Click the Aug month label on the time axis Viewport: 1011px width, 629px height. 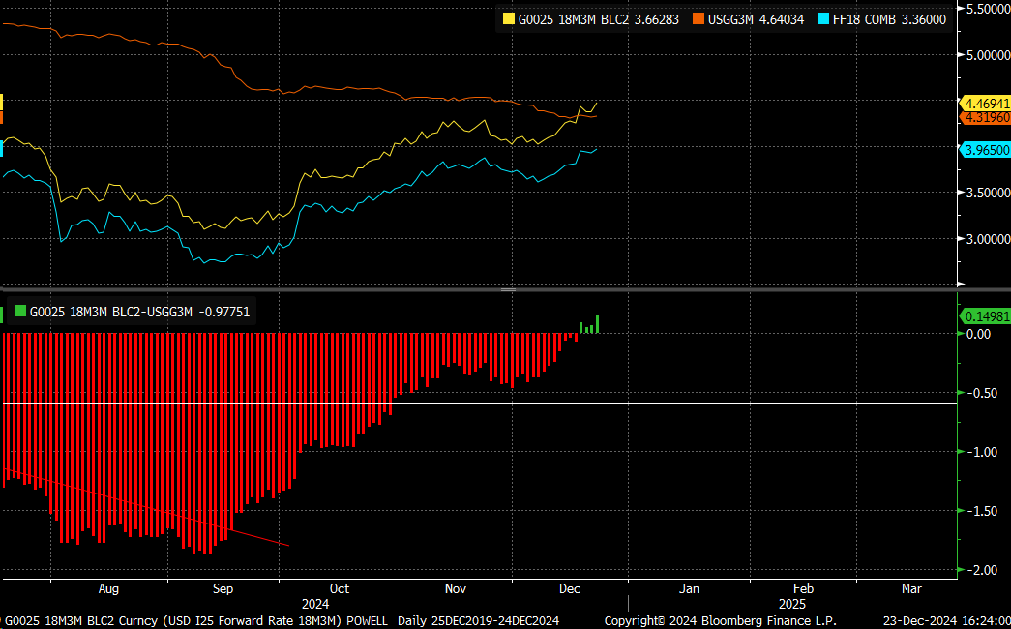[x=109, y=589]
